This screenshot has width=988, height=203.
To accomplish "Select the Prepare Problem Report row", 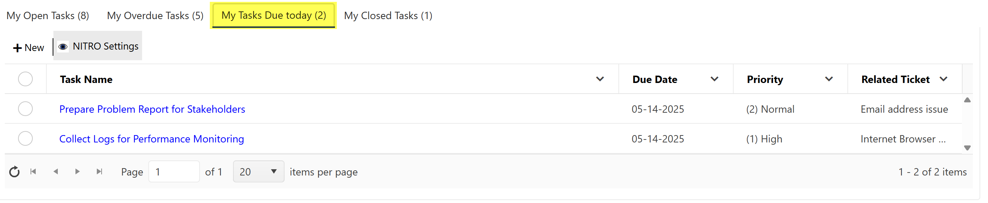I will pyautogui.click(x=25, y=109).
